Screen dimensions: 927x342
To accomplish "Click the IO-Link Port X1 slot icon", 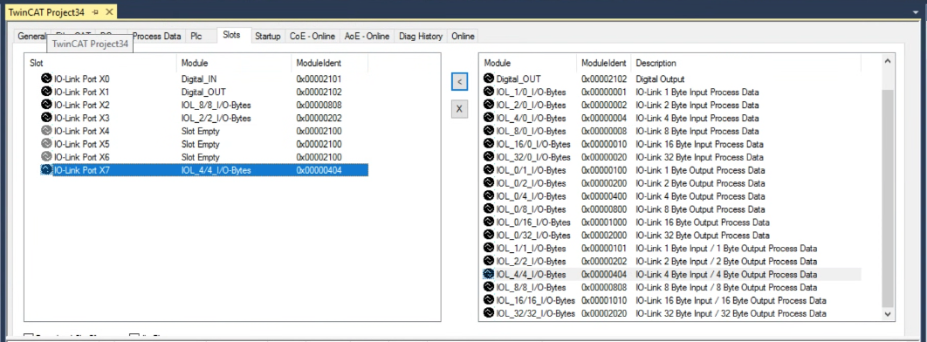I will pos(47,92).
